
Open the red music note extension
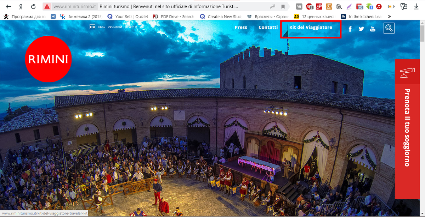[x=379, y=6]
